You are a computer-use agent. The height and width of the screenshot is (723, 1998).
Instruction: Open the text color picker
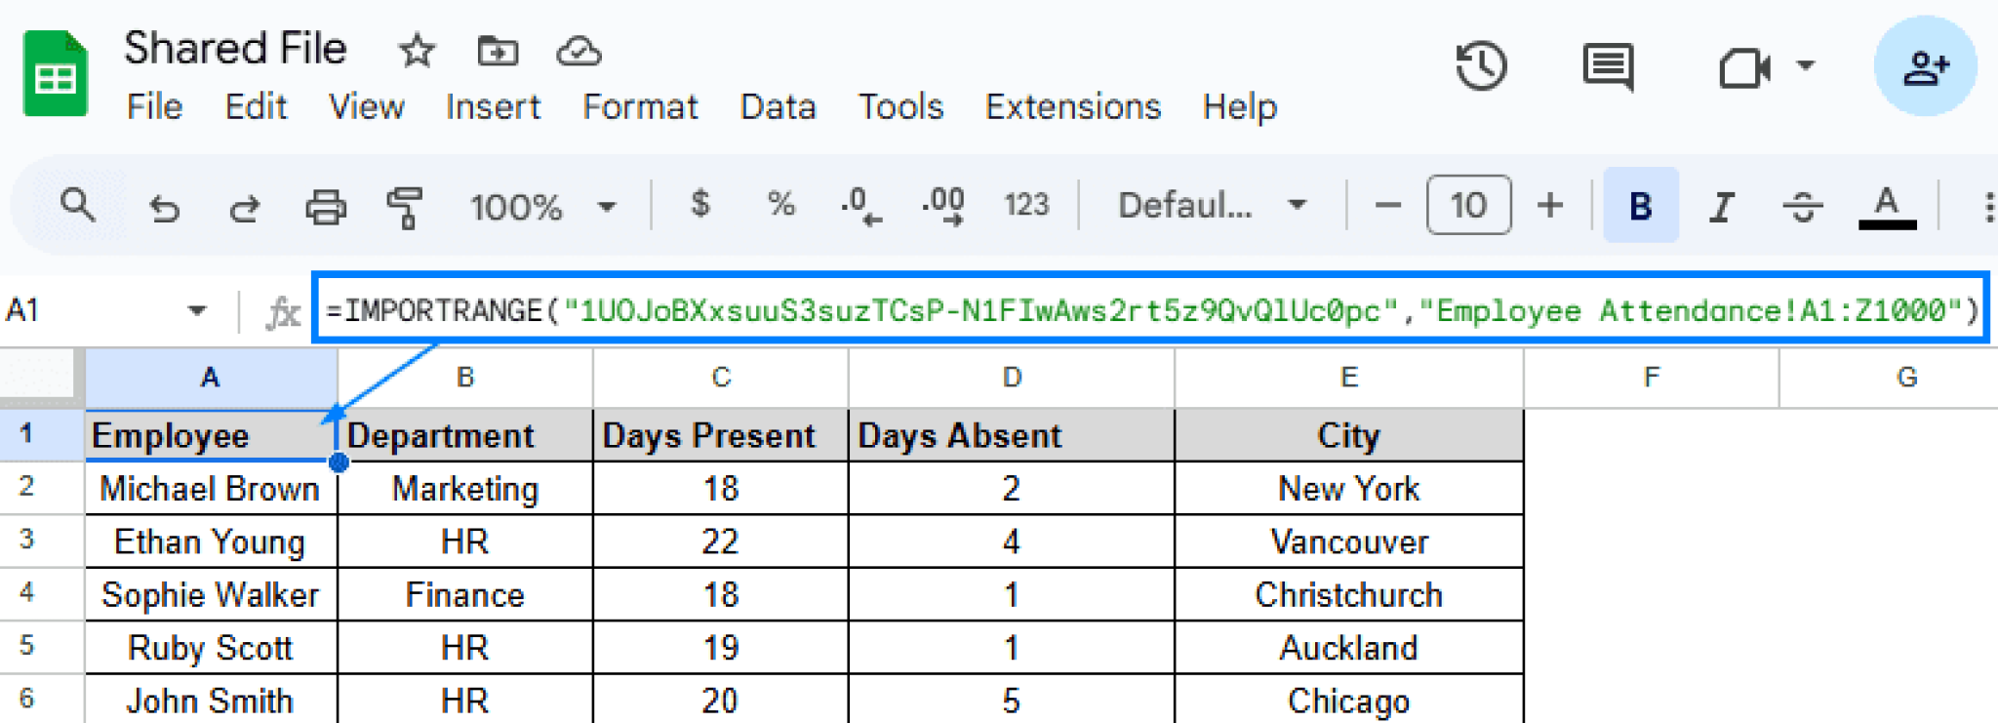pos(1886,205)
